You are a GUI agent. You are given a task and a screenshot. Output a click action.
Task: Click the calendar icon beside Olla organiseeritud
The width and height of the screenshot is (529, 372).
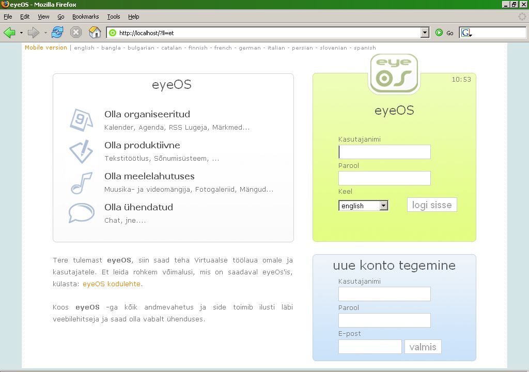pyautogui.click(x=81, y=120)
